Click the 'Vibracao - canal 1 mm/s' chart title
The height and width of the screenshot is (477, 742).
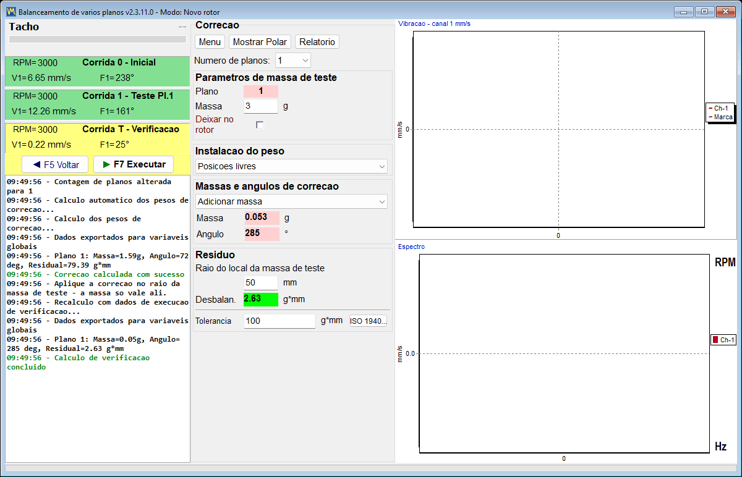tap(435, 23)
